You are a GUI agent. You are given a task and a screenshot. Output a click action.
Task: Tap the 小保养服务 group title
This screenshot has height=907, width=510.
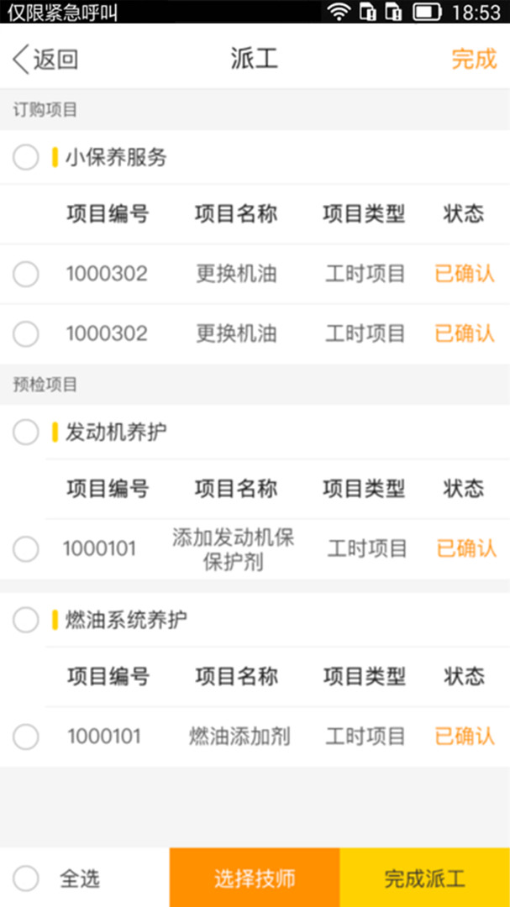tap(116, 157)
